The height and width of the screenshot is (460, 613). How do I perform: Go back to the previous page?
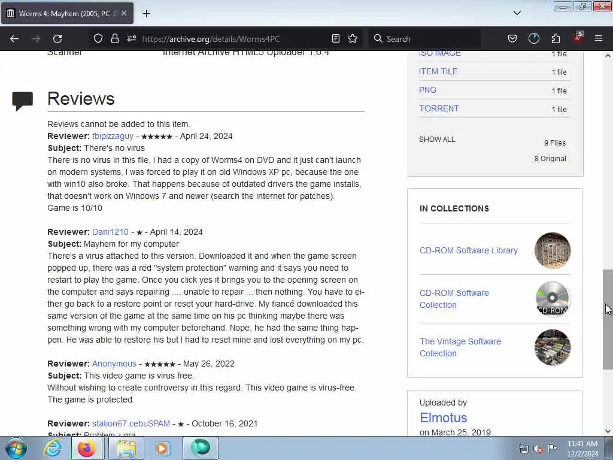[x=14, y=39]
